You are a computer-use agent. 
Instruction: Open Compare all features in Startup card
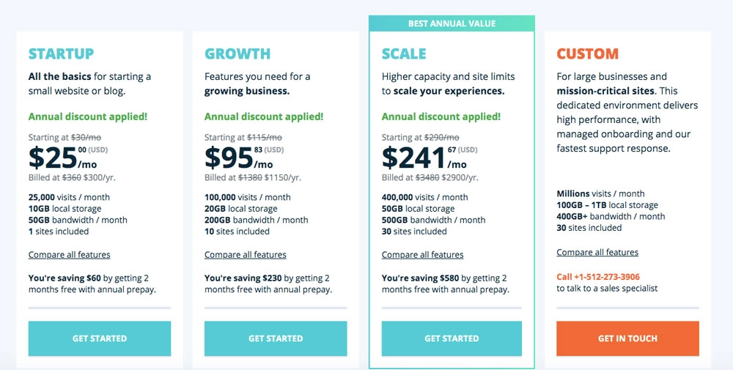[x=69, y=255]
